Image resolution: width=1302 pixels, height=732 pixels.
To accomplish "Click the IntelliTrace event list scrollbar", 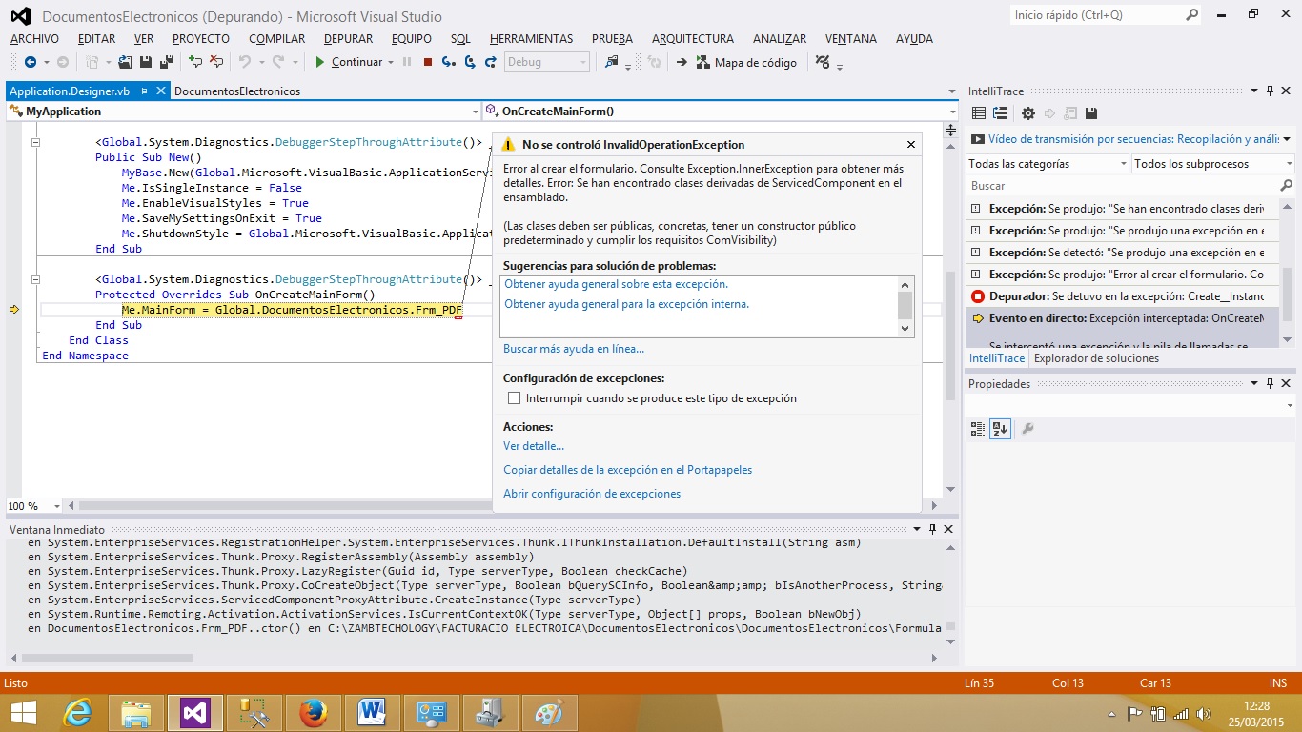I will click(1288, 272).
